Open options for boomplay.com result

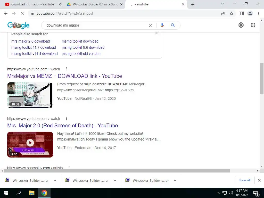pos(69,167)
